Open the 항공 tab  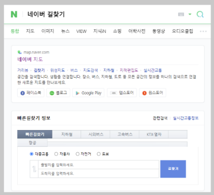[32, 143]
